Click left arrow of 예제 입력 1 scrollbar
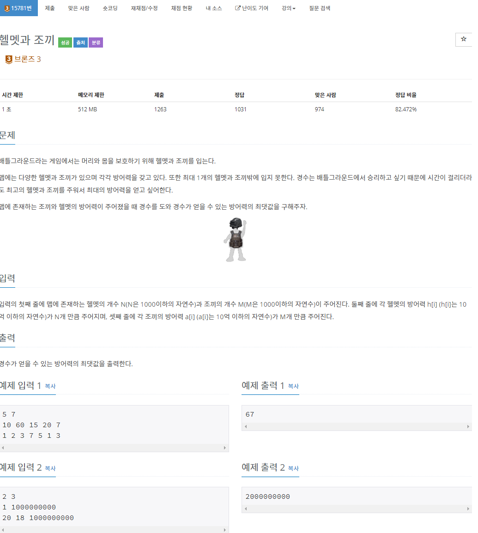Screen dimensions: 478x533 tap(3, 448)
